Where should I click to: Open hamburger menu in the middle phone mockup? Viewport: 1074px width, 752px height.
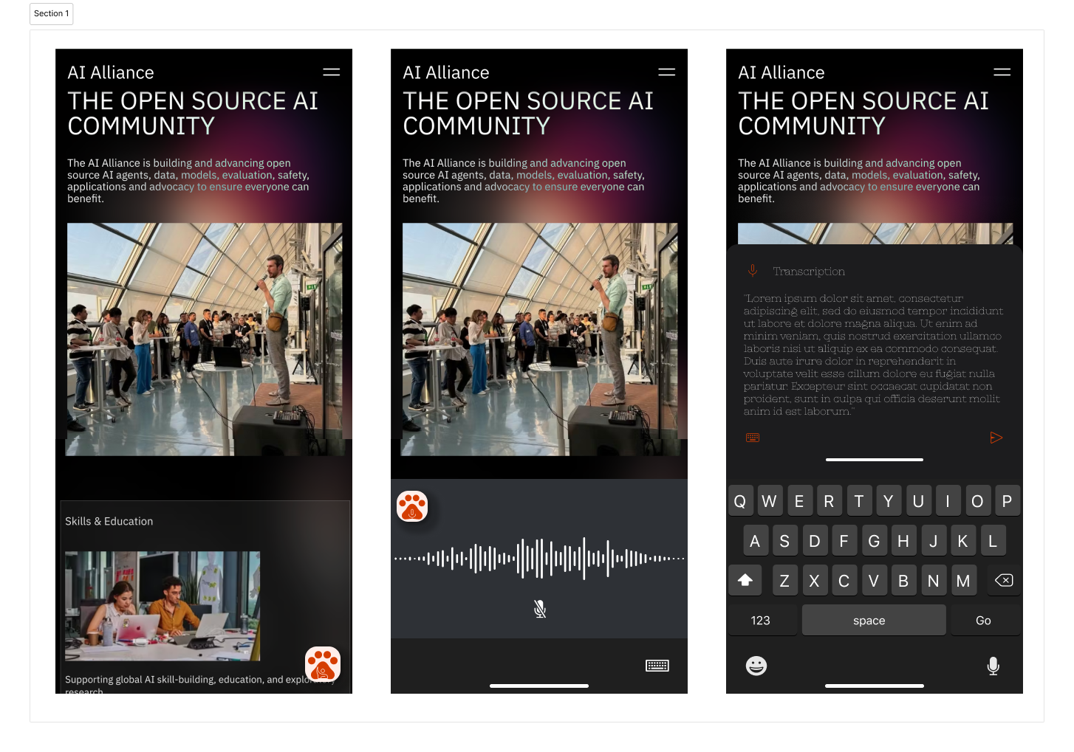coord(667,72)
